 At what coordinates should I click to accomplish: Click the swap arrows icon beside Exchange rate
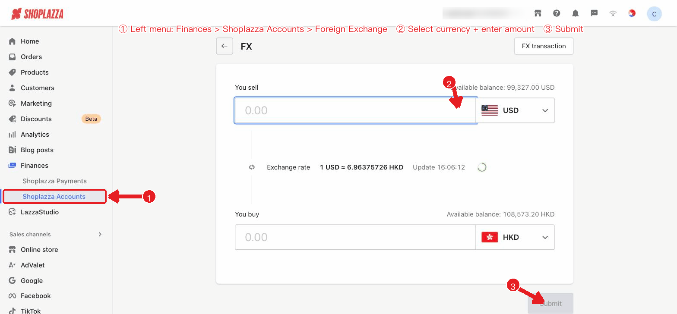point(252,167)
